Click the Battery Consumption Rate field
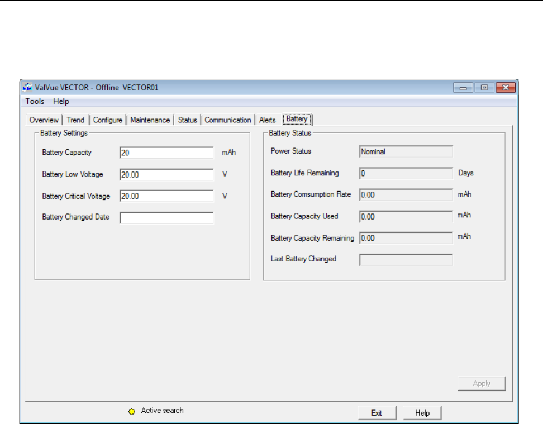This screenshot has height=424, width=543. tap(406, 194)
